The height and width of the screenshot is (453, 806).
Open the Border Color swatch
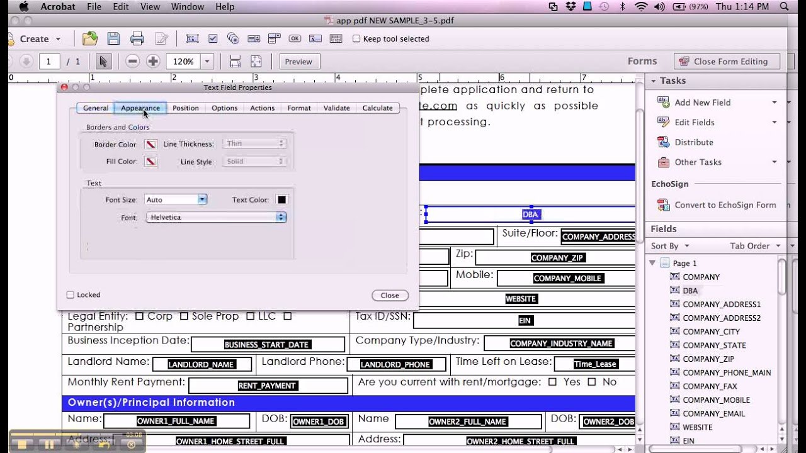(151, 144)
